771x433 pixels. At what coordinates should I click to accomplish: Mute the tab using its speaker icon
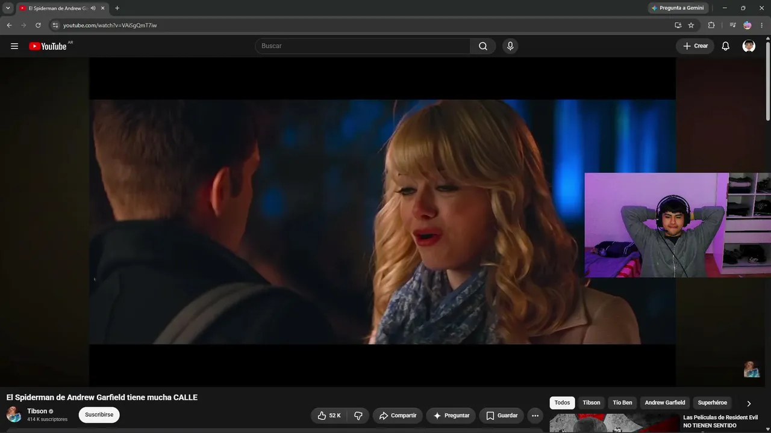[93, 8]
